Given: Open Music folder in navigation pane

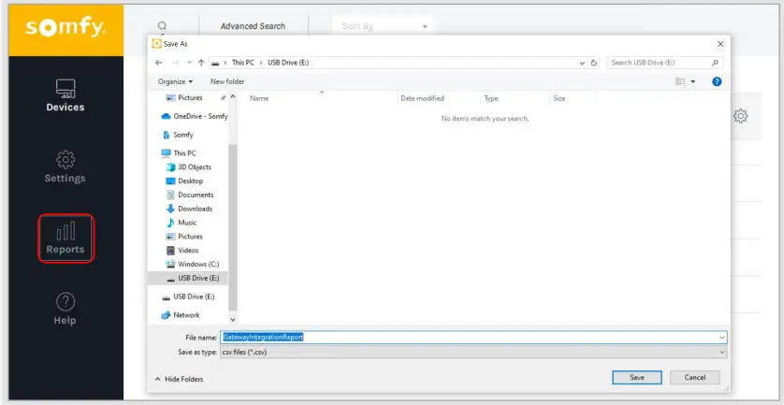Looking at the screenshot, I should click(181, 223).
